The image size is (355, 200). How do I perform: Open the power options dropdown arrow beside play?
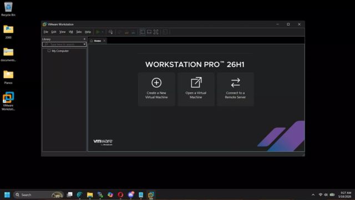tap(103, 32)
